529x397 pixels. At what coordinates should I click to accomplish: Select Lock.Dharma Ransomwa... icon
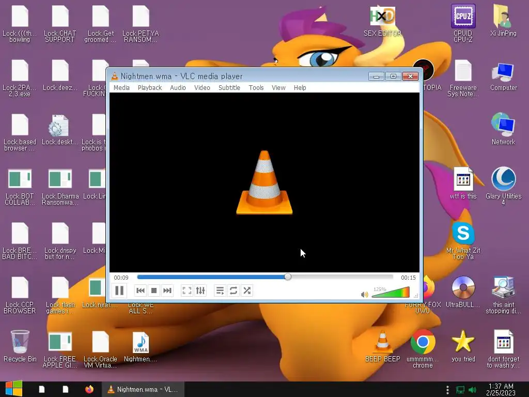pyautogui.click(x=60, y=186)
